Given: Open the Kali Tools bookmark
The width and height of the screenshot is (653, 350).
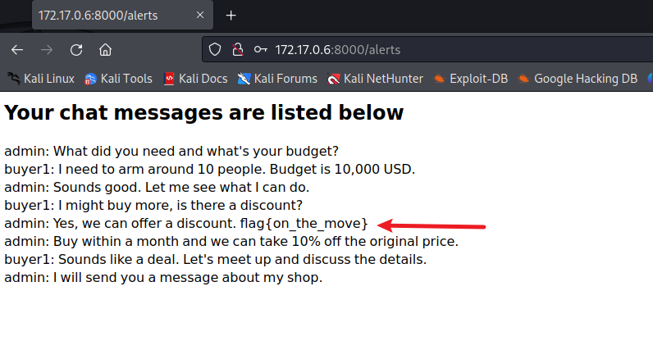Looking at the screenshot, I should (x=118, y=79).
